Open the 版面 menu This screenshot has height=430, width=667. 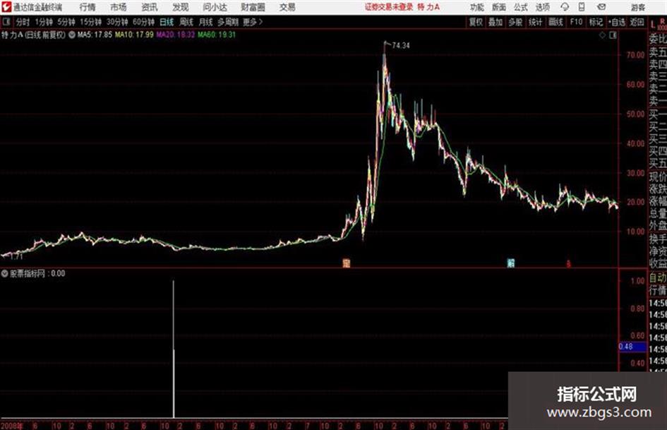[x=499, y=7]
